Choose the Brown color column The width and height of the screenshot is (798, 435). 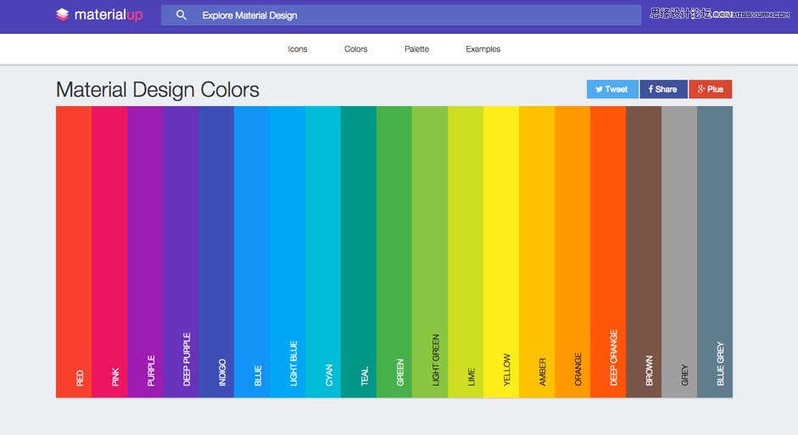click(x=644, y=252)
